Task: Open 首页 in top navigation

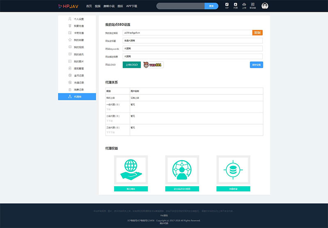Action: click(x=89, y=6)
